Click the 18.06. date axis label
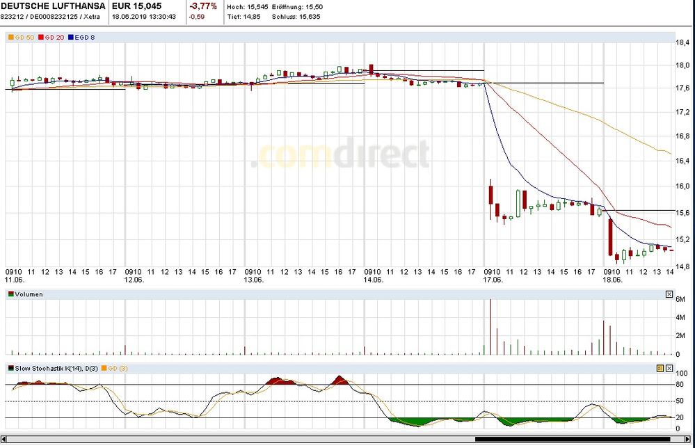This screenshot has width=695, height=448. coord(612,280)
